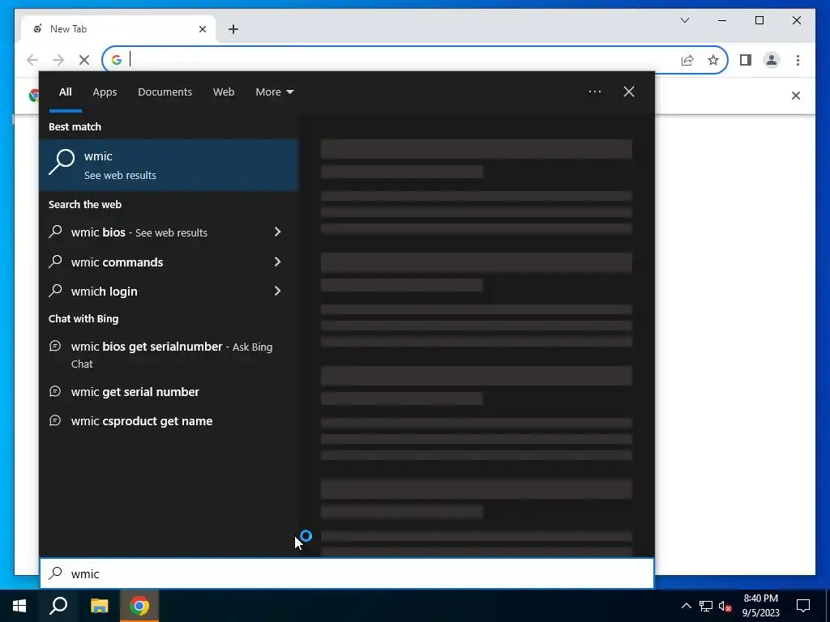830x622 pixels.
Task: Choose wmic get serial number chat suggestion
Action: [169, 392]
